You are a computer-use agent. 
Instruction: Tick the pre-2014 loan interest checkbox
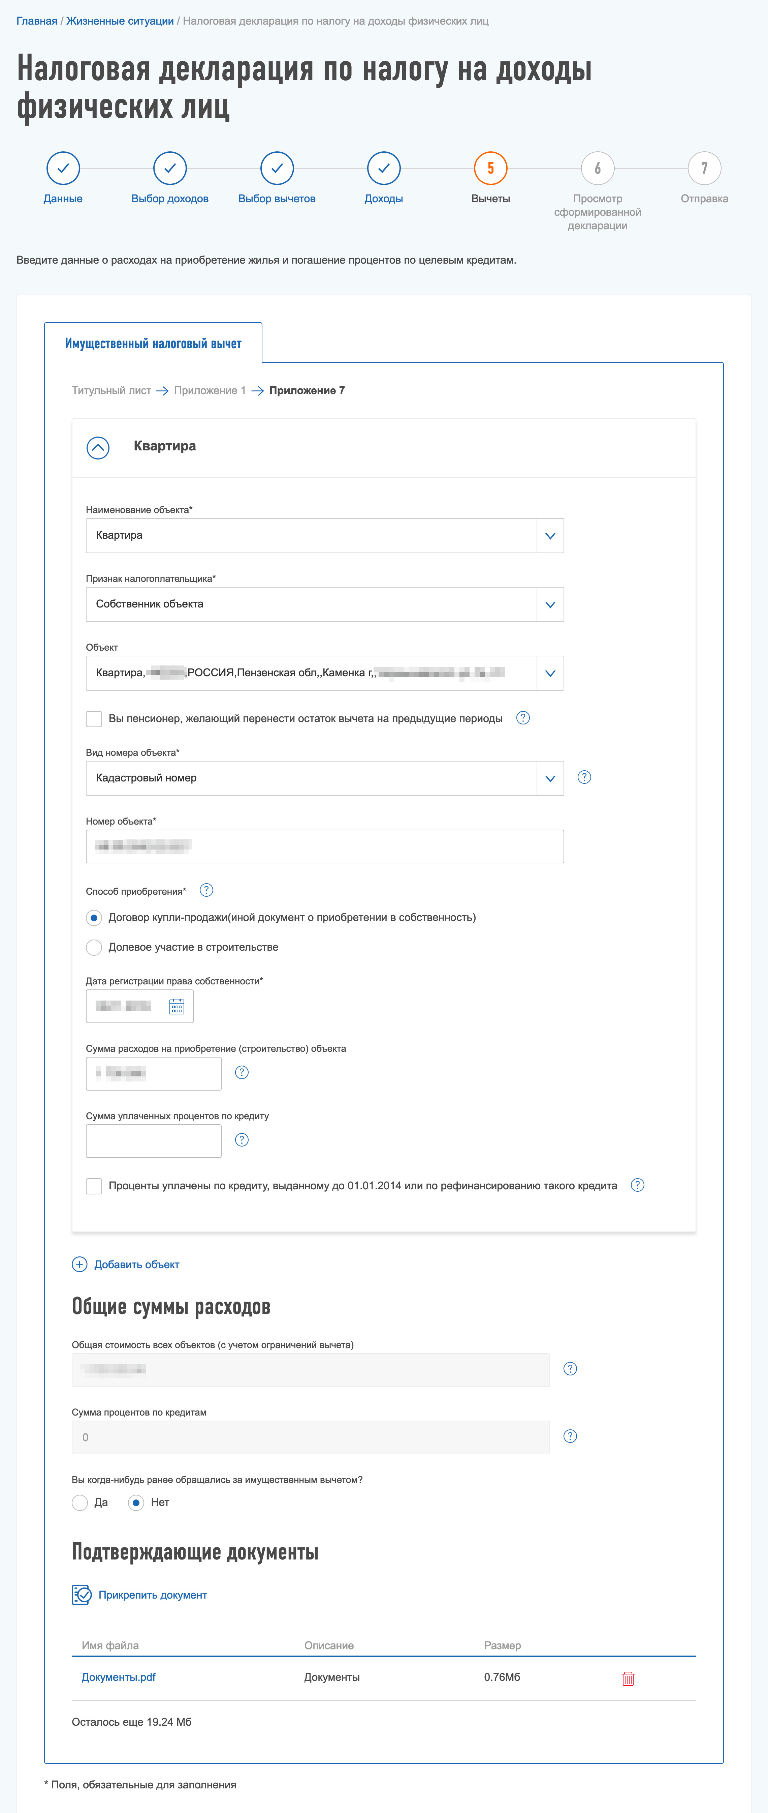click(x=94, y=1186)
